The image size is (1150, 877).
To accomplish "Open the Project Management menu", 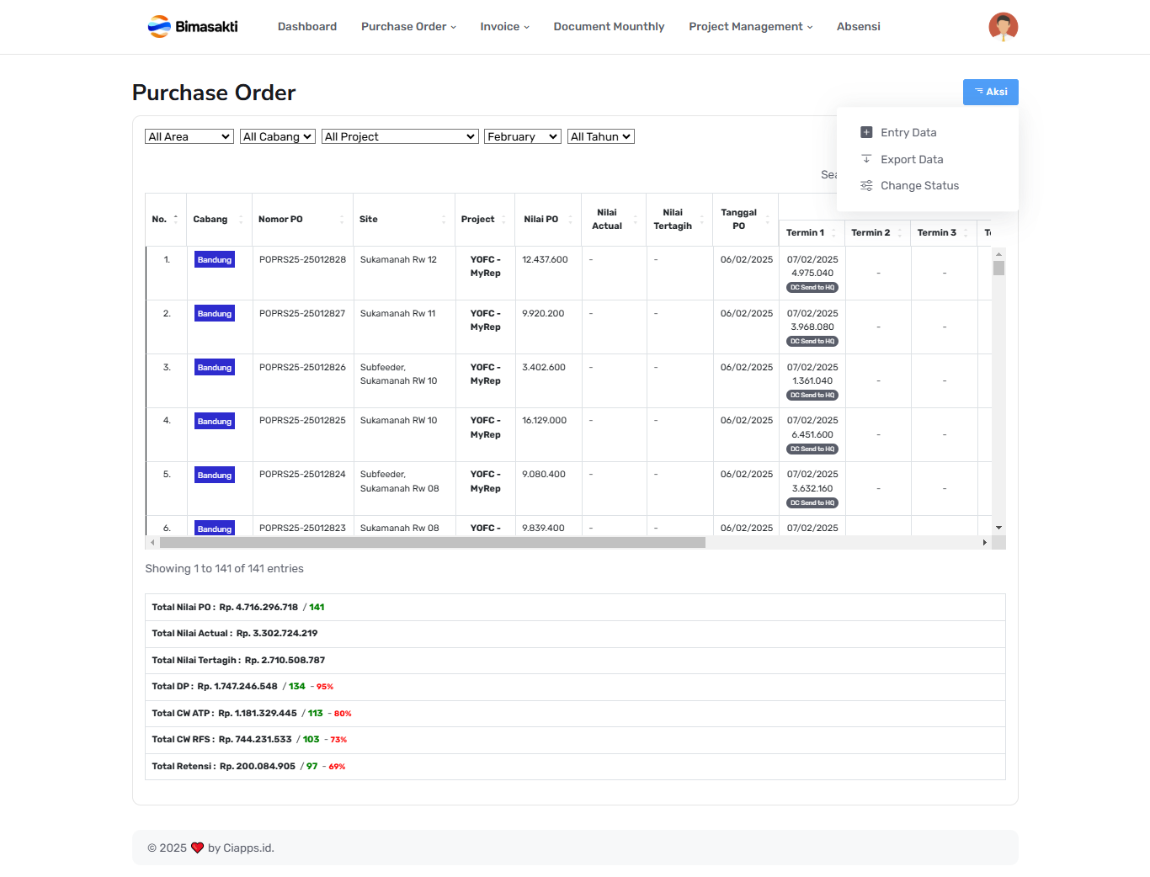I will point(750,27).
